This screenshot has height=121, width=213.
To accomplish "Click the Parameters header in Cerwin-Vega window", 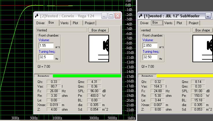I will tap(43, 76).
